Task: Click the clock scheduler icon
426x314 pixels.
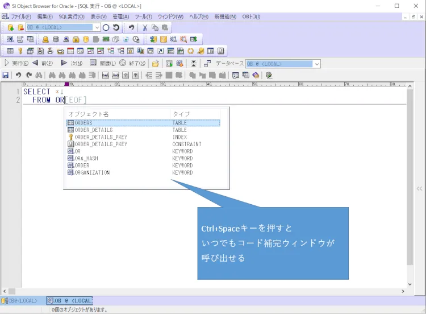Action: point(136,39)
